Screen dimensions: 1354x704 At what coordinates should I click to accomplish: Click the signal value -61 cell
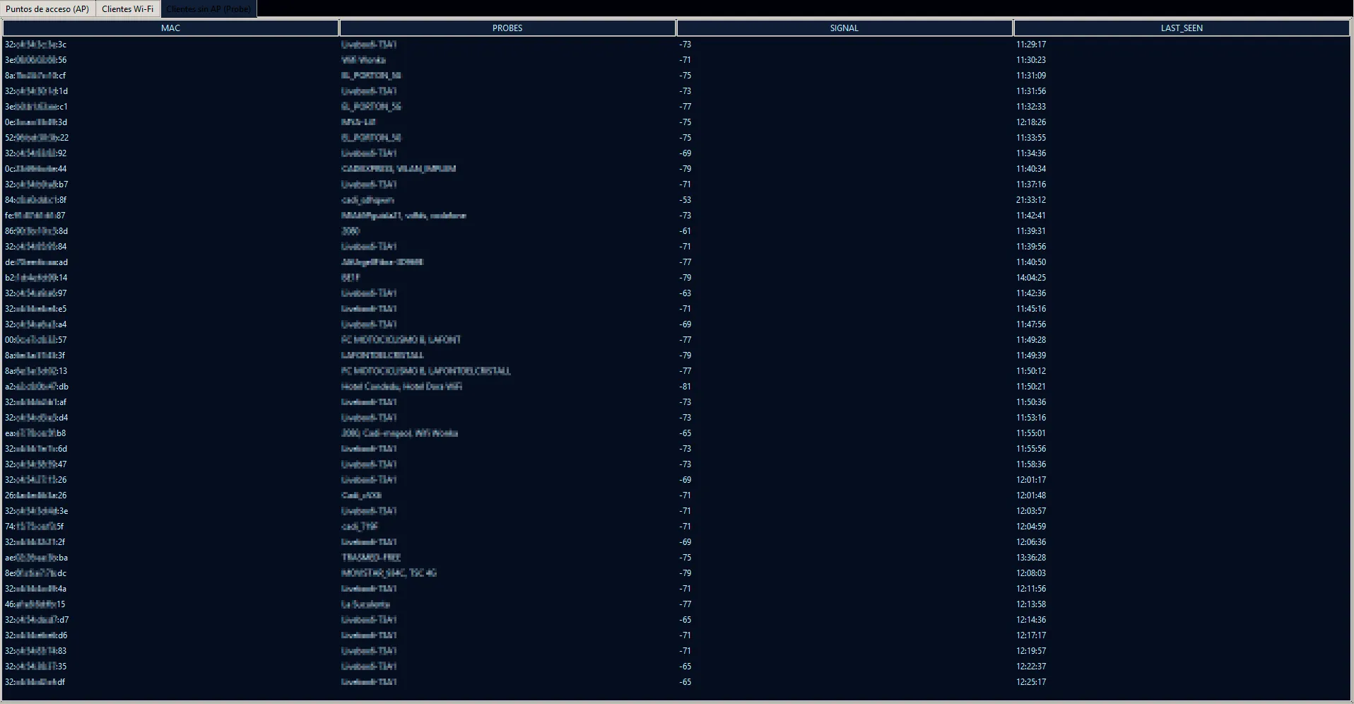click(685, 231)
